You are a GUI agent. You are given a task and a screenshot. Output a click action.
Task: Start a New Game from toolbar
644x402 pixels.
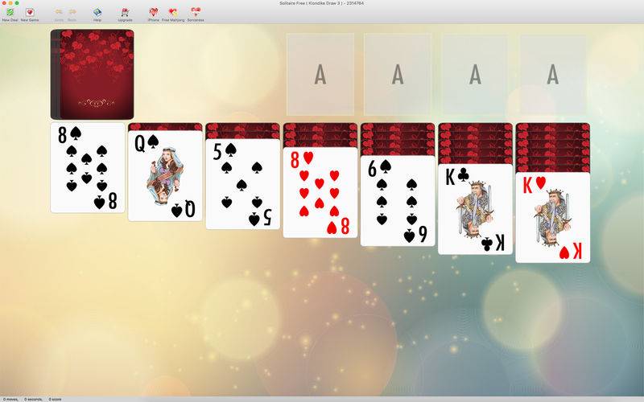click(x=30, y=12)
